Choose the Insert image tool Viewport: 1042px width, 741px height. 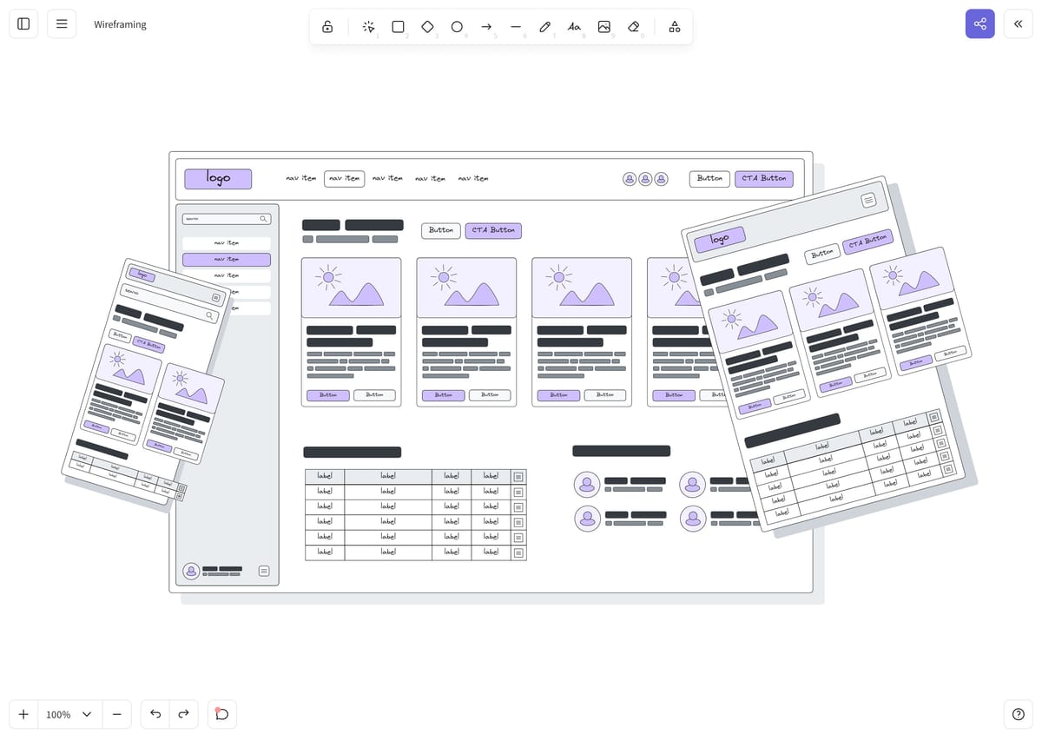pyautogui.click(x=603, y=27)
